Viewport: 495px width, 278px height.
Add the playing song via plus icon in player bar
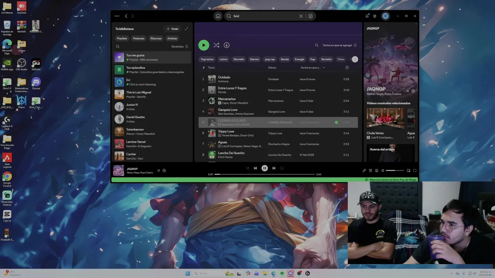164,171
